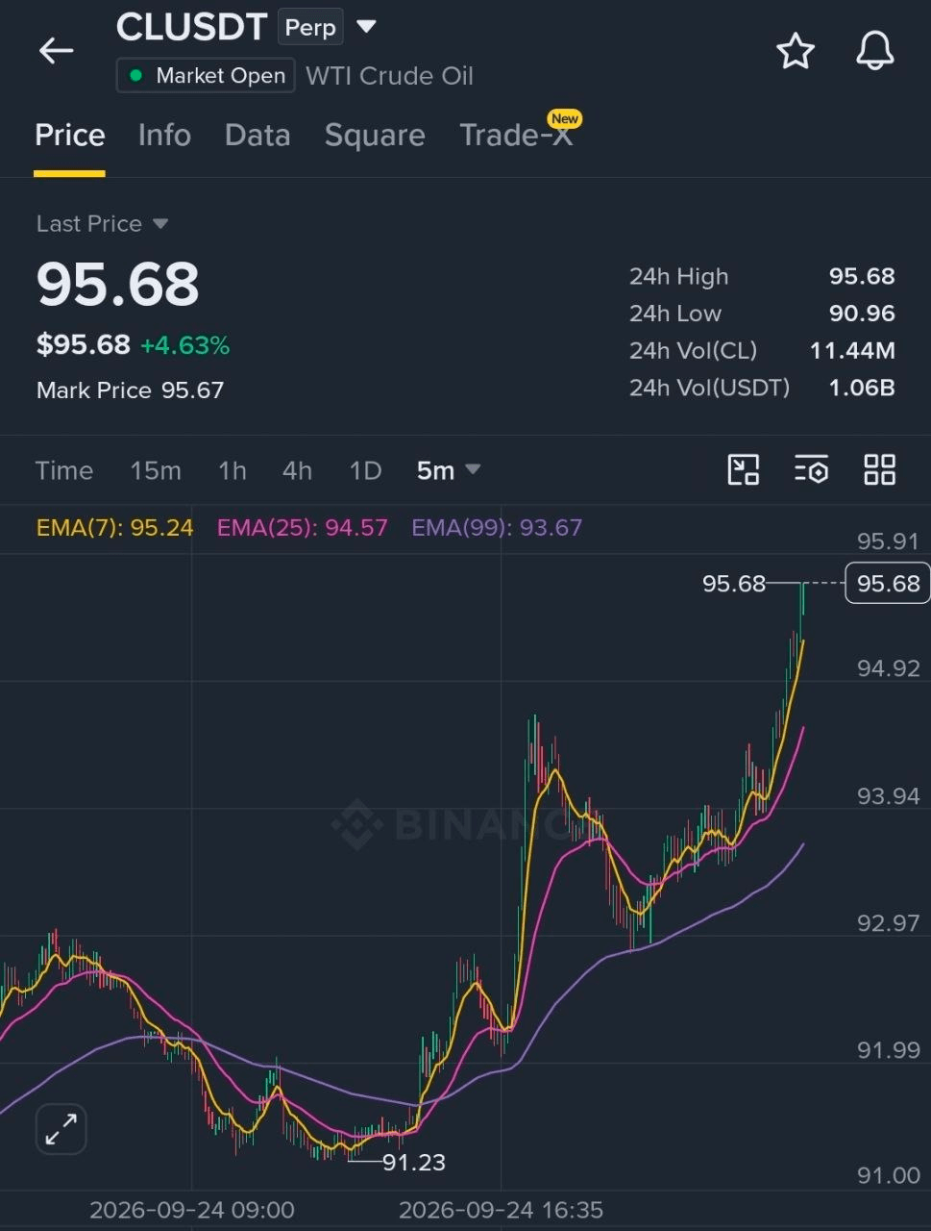The height and width of the screenshot is (1231, 931).
Task: Select the 1h interval
Action: click(233, 470)
